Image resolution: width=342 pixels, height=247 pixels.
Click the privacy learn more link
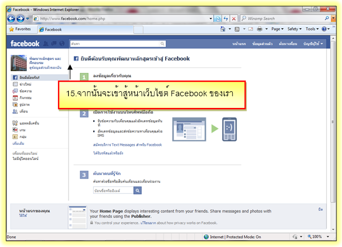pos(148,223)
